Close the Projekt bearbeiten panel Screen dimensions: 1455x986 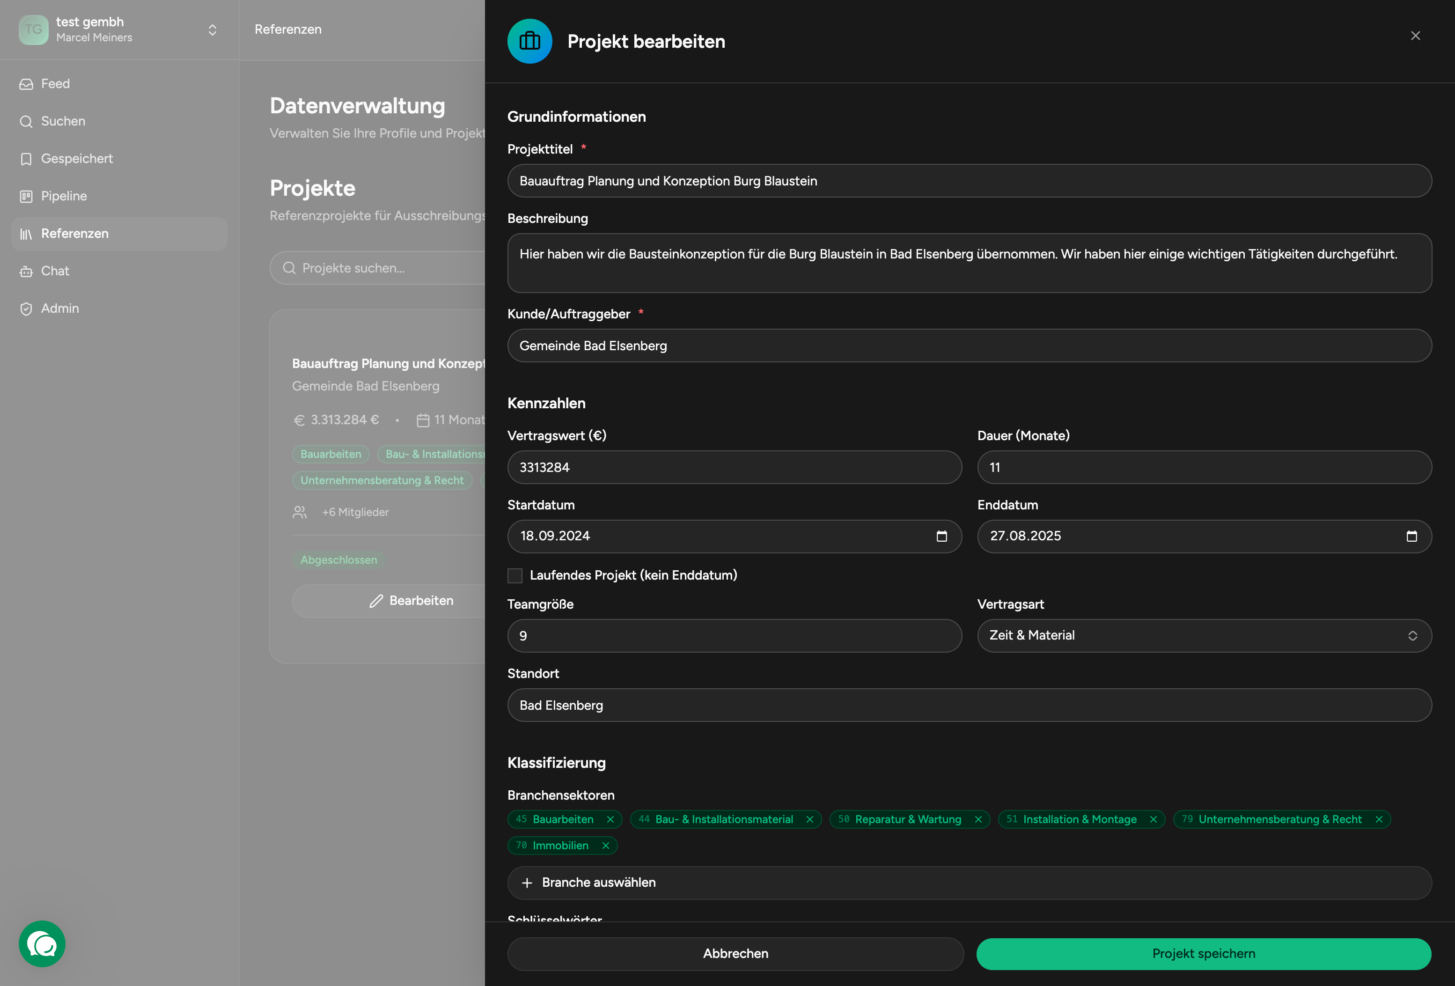pyautogui.click(x=1415, y=36)
